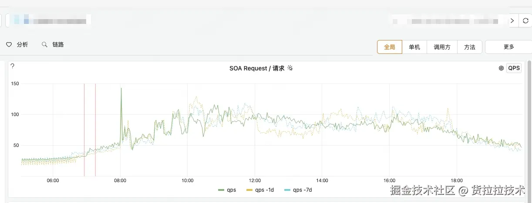This screenshot has width=532, height=203.
Task: Click the QPS button
Action: 514,68
